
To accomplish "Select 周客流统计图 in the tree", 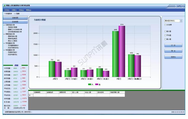I will coord(13,36).
